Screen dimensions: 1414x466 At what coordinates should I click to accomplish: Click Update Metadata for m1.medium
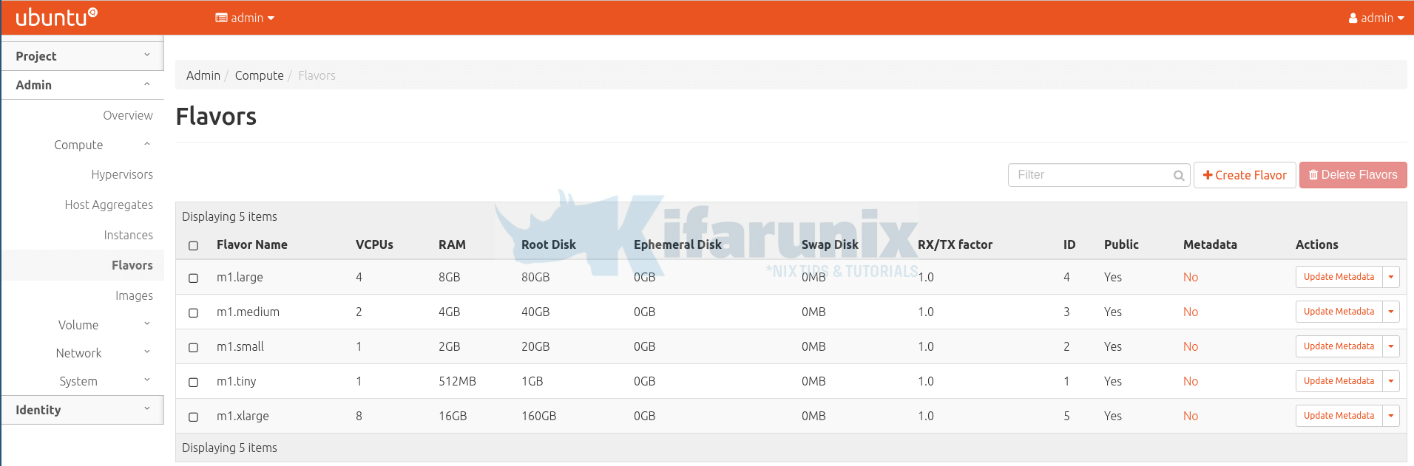(x=1338, y=312)
